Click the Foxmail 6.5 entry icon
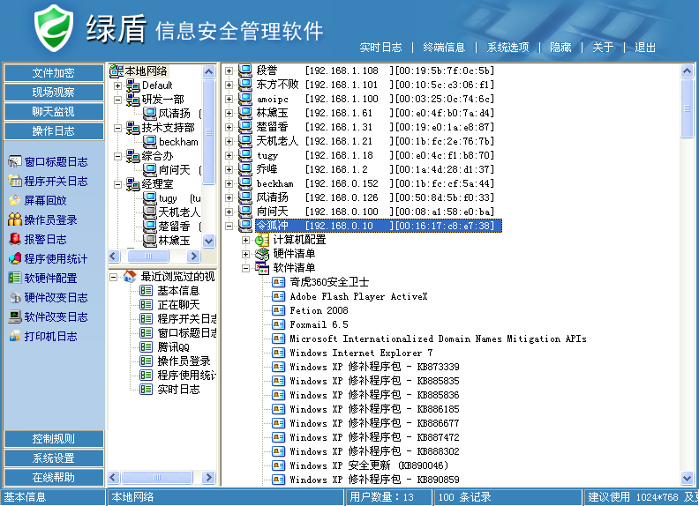 click(x=279, y=324)
